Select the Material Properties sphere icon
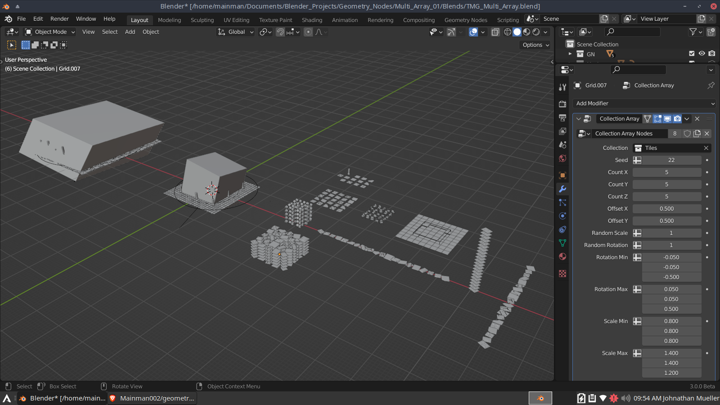This screenshot has height=405, width=720. click(x=562, y=256)
